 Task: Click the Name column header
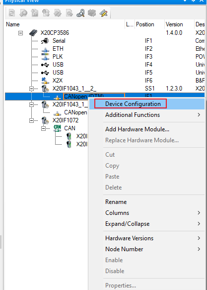coord(65,24)
